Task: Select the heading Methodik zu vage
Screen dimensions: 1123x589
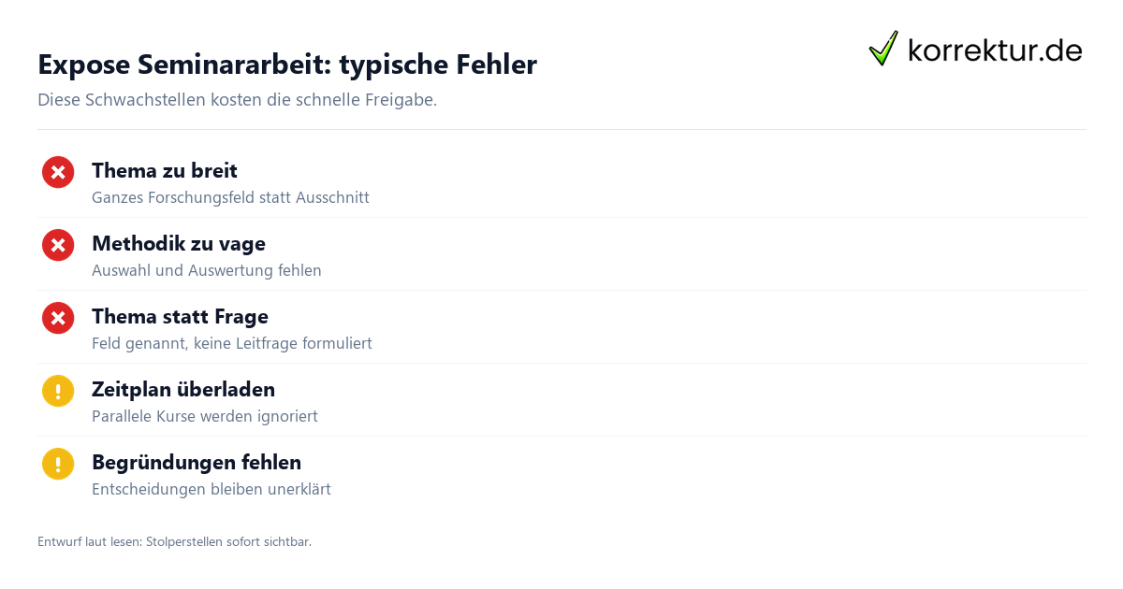Action: click(x=179, y=244)
